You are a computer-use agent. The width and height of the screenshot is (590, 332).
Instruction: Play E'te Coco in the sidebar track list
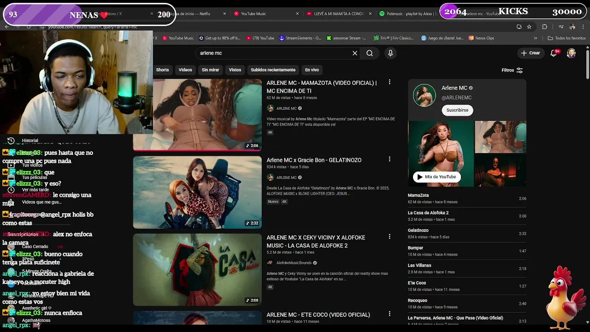tap(467, 286)
